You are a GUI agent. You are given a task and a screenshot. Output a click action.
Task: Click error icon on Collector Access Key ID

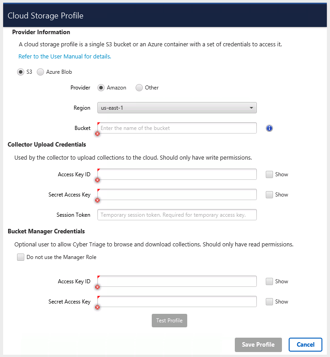pyautogui.click(x=97, y=180)
